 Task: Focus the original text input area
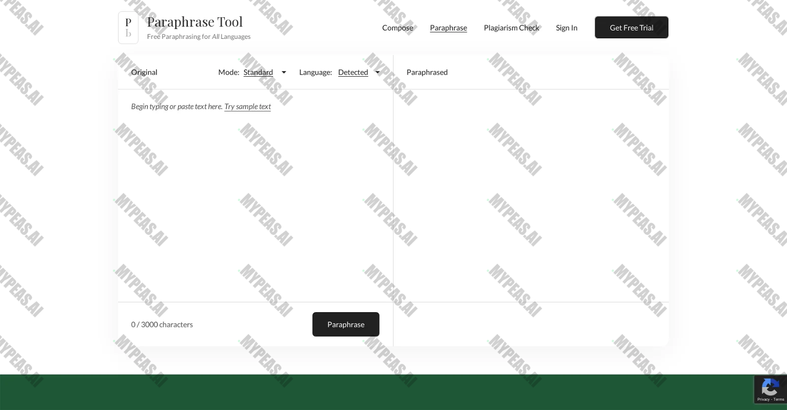tap(255, 195)
